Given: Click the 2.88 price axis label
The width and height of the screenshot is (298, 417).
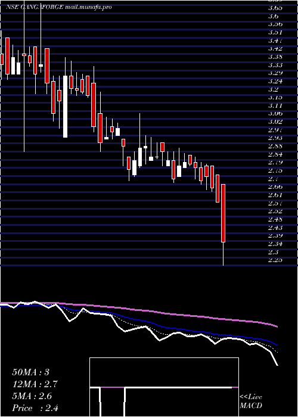Looking at the screenshot, I should coord(275,146).
